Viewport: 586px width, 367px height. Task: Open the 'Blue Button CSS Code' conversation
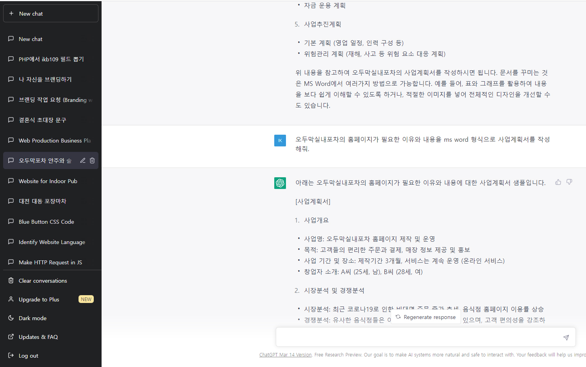point(46,222)
